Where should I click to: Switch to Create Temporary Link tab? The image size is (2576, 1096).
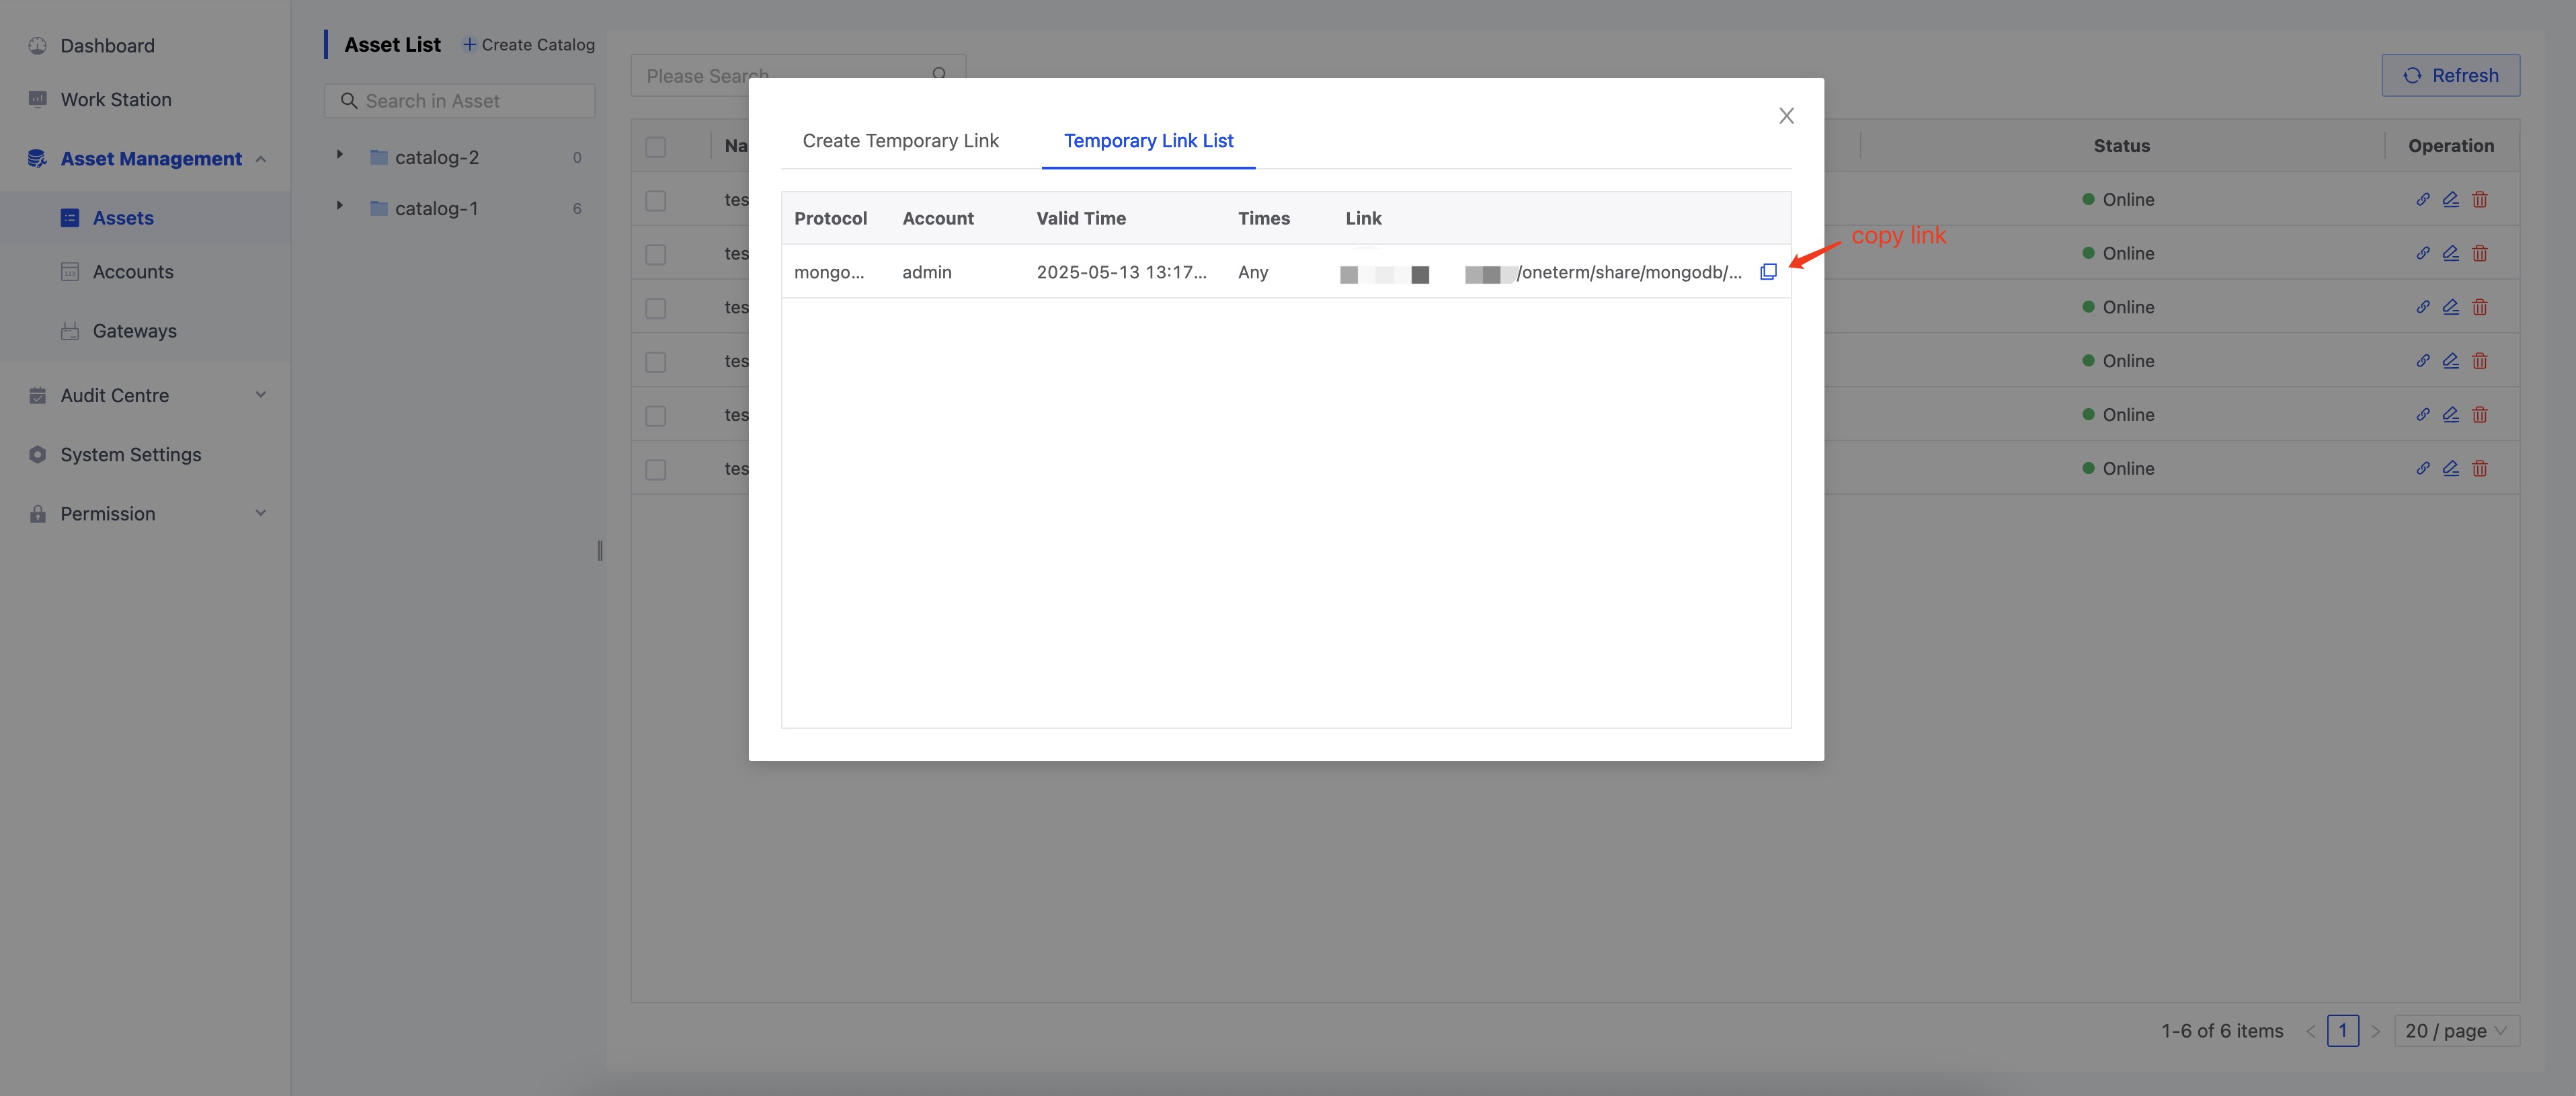coord(900,141)
